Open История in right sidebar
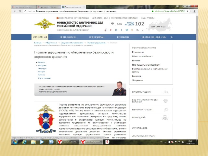The width and height of the screenshot is (208, 156). click(x=136, y=60)
